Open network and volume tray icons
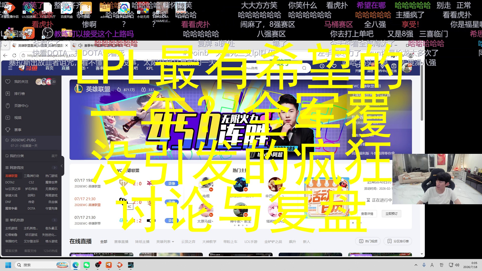Image resolution: width=482 pixels, height=271 pixels. point(454,265)
